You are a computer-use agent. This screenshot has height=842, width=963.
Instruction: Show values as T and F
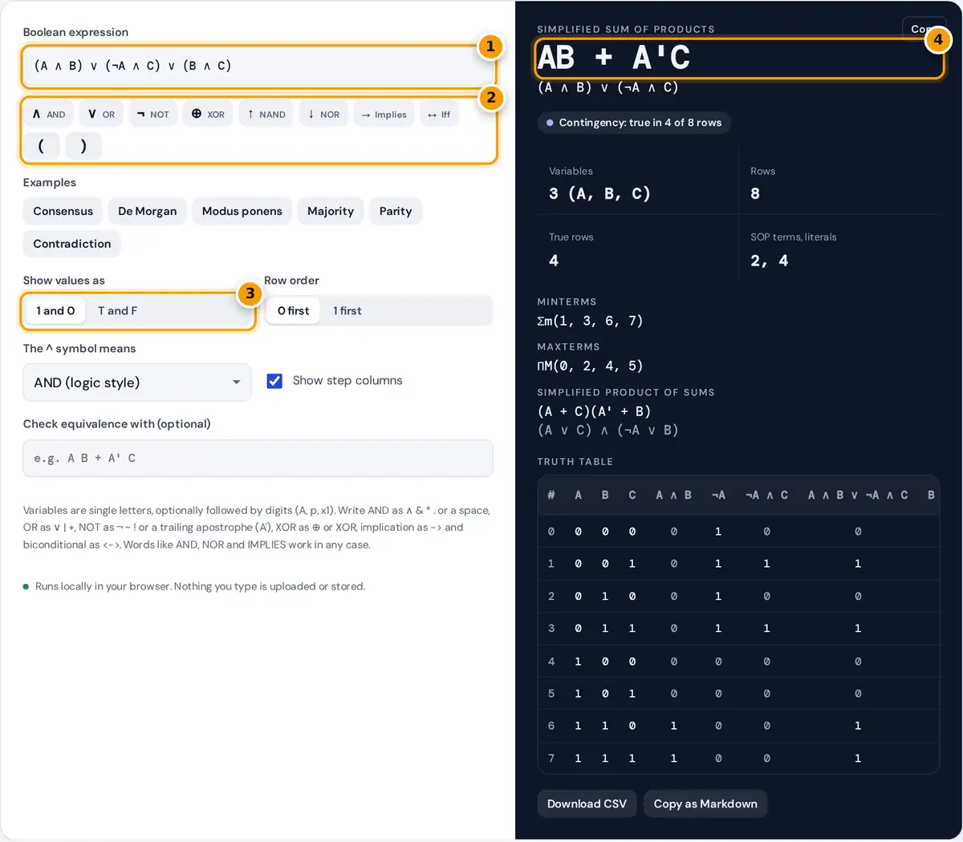(117, 311)
